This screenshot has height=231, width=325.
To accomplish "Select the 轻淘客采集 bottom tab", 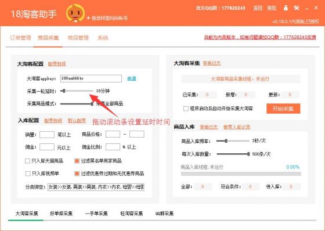I will point(132,214).
